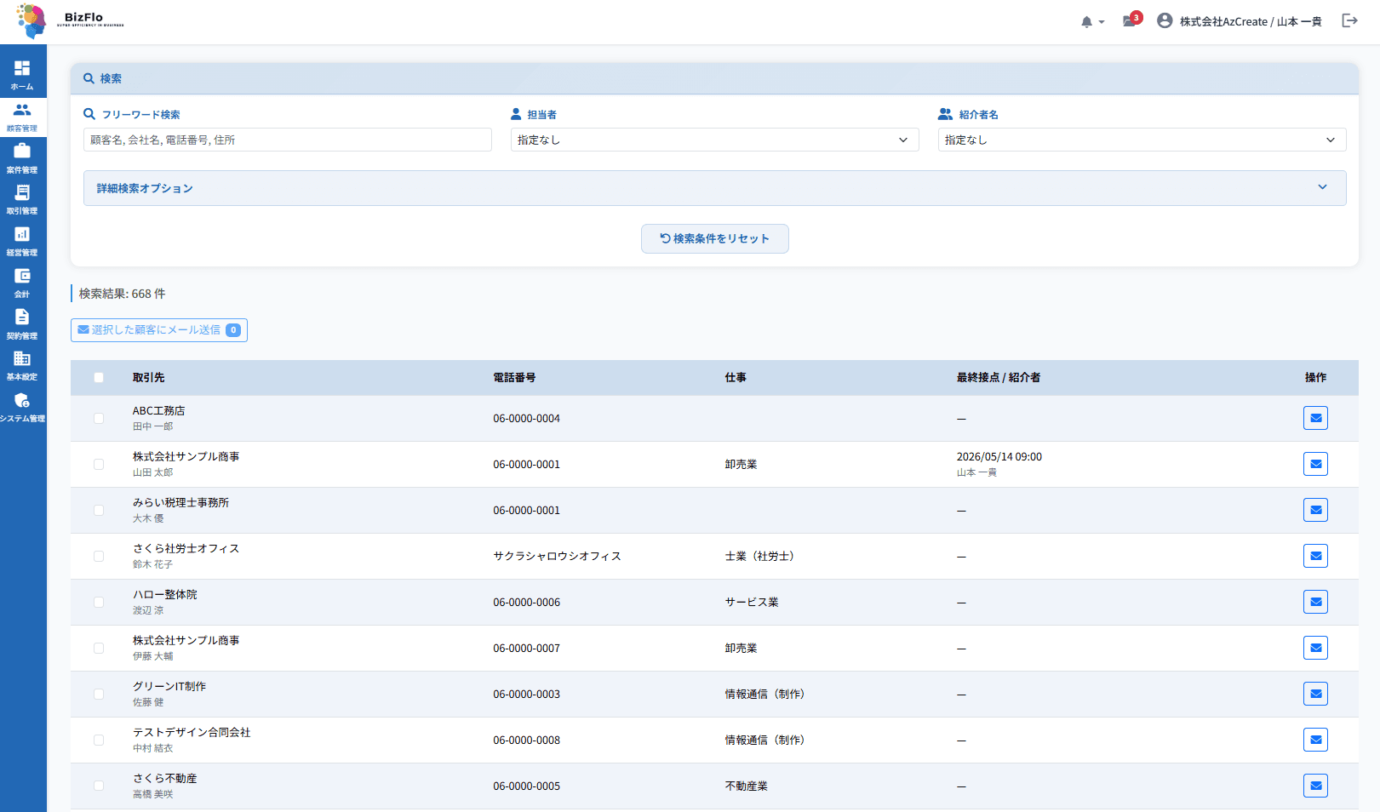Click mail icon for 伊藤 大輔 row
The width and height of the screenshot is (1380, 812).
point(1315,648)
